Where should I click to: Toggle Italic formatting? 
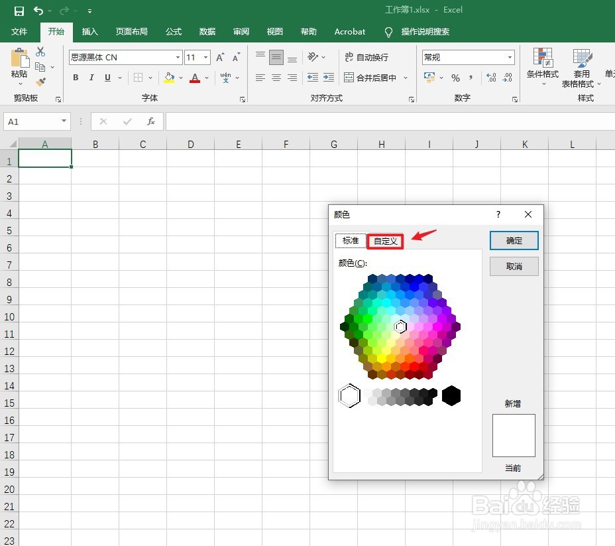point(91,78)
